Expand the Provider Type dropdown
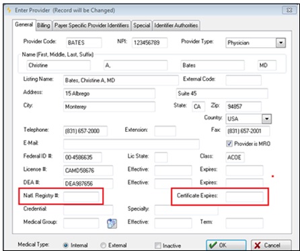Screen dimensions: 300x251 280,42
